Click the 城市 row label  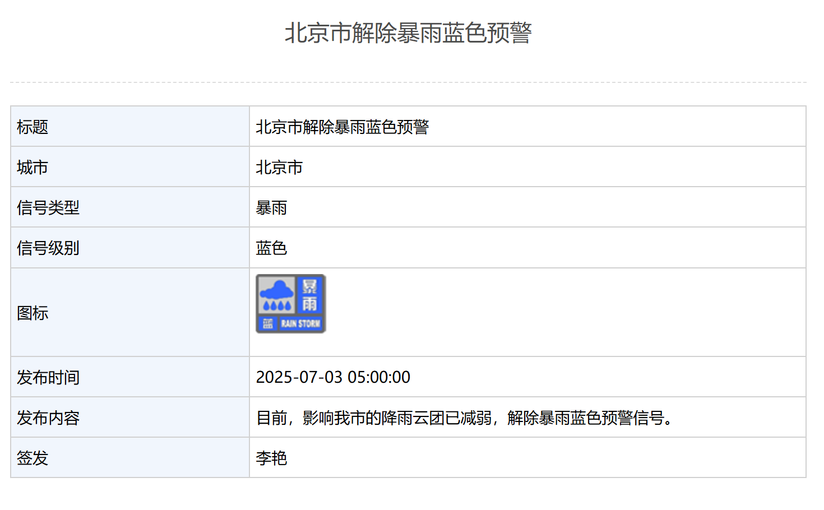[x=33, y=168]
